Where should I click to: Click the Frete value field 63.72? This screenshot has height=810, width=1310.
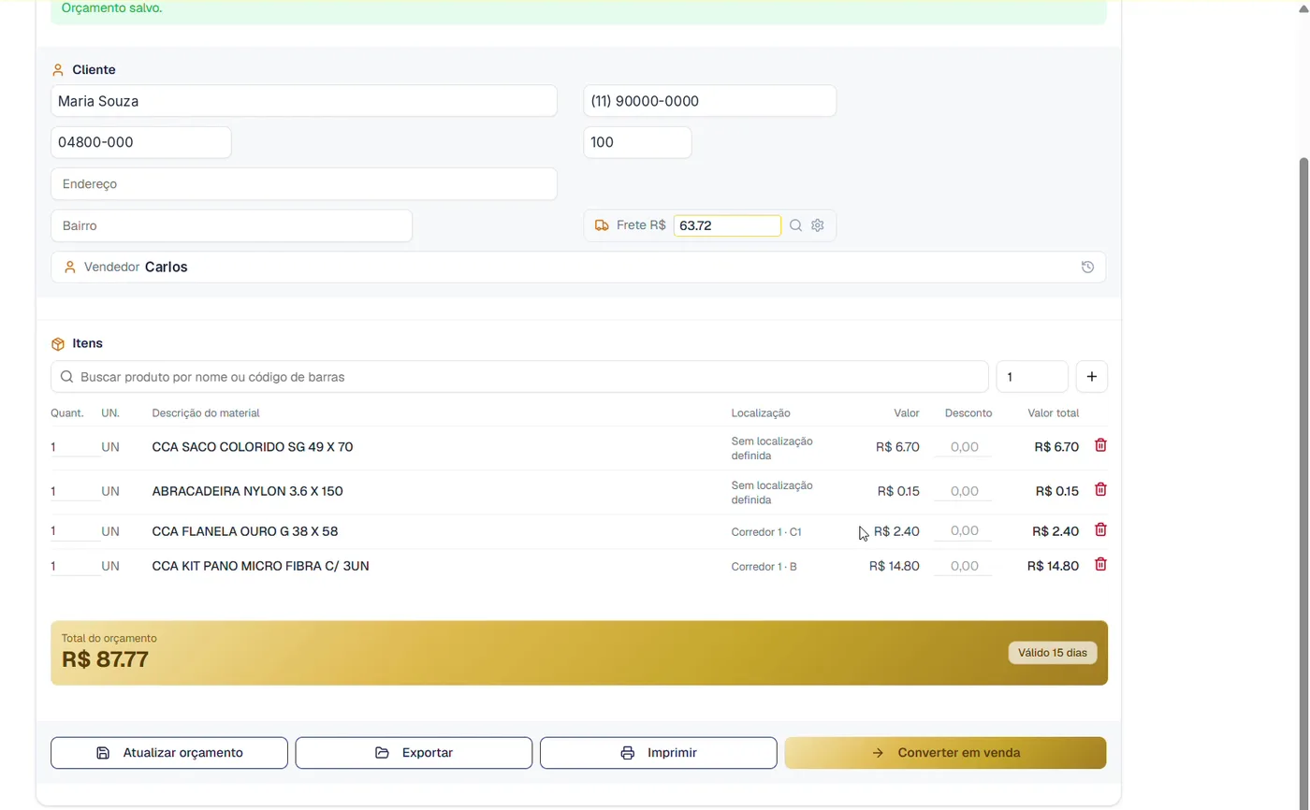click(x=727, y=225)
